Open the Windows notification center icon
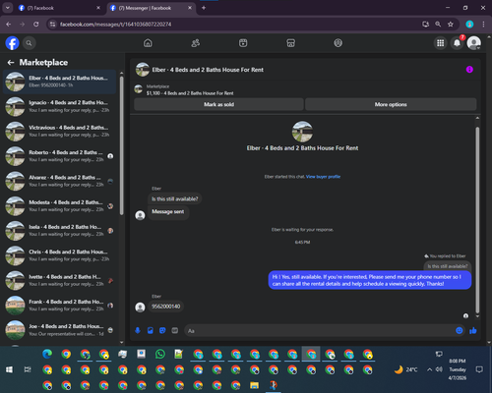 (x=479, y=369)
